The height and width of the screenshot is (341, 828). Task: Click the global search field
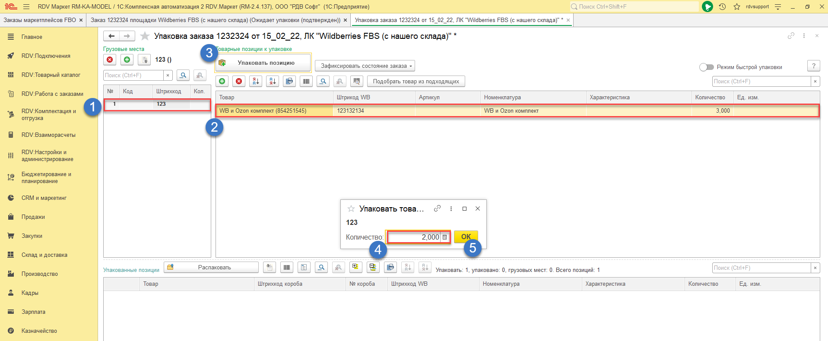pyautogui.click(x=634, y=6)
